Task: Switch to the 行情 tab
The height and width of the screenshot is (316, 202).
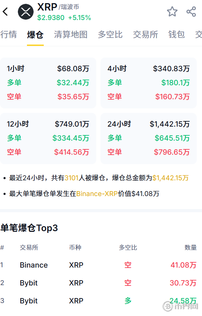Action: coord(8,34)
